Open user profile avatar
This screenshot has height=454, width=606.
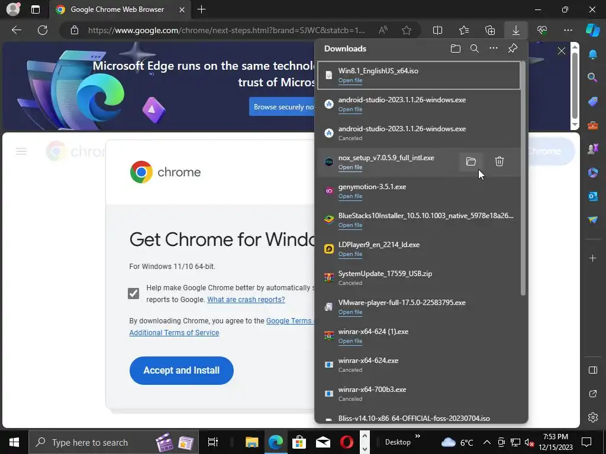pyautogui.click(x=13, y=9)
